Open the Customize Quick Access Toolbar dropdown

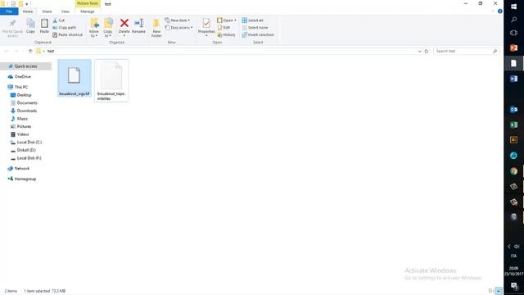[x=27, y=4]
